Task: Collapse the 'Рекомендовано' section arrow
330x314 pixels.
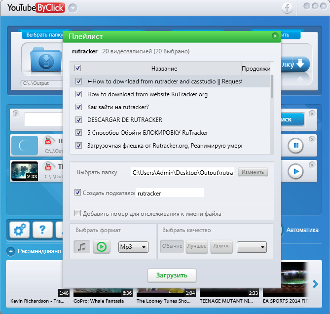Action: pyautogui.click(x=11, y=251)
